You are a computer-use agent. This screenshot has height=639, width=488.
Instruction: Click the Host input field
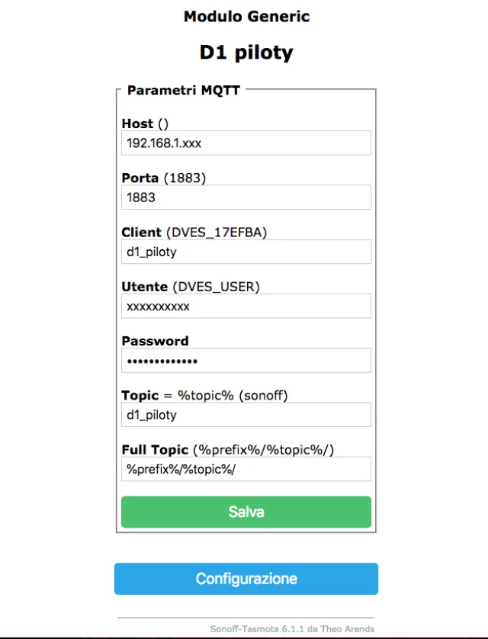[x=246, y=143]
